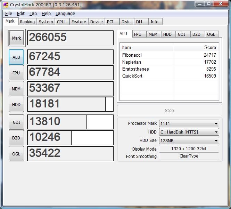Switch to the System tab
The width and height of the screenshot is (231, 209).
46,22
